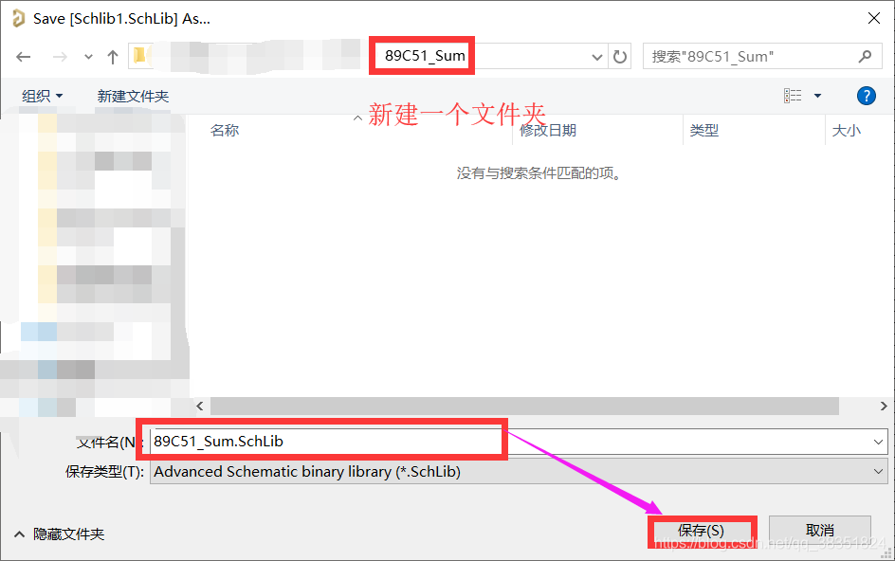The width and height of the screenshot is (895, 561).
Task: Open the Help question mark icon
Action: click(866, 96)
